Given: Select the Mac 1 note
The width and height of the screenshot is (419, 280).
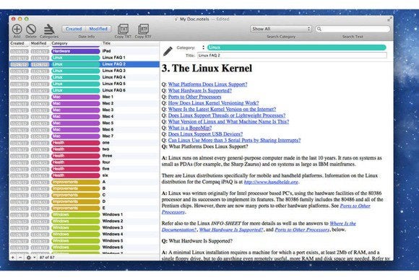Looking at the screenshot, I should click(x=85, y=97).
